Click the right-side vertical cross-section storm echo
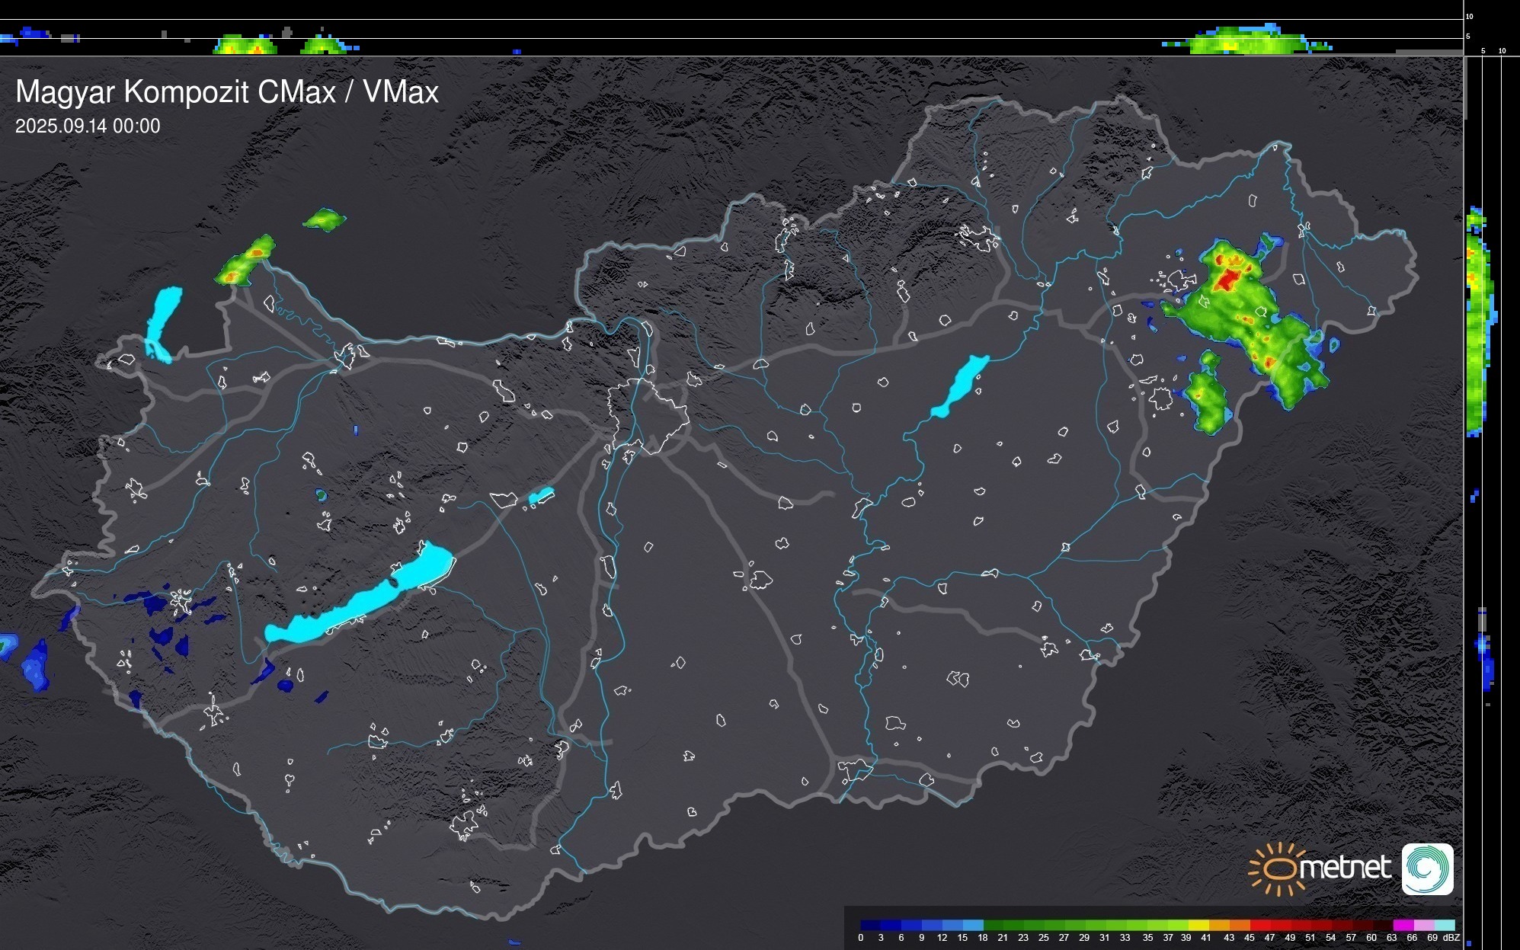Viewport: 1520px width, 950px height. click(x=1477, y=320)
